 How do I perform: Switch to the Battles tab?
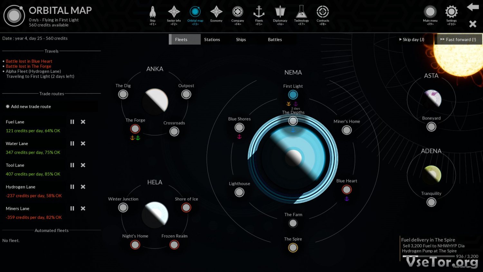[275, 40]
